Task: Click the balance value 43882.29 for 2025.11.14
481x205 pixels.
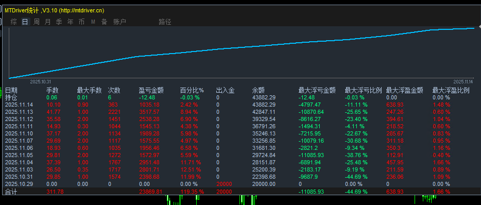Action: click(x=264, y=105)
